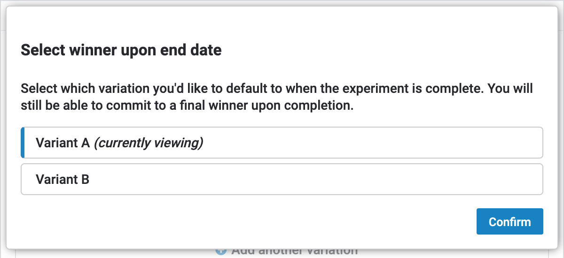This screenshot has height=258, width=564.
Task: Click the italic "(currently viewing)" label
Action: (x=149, y=143)
